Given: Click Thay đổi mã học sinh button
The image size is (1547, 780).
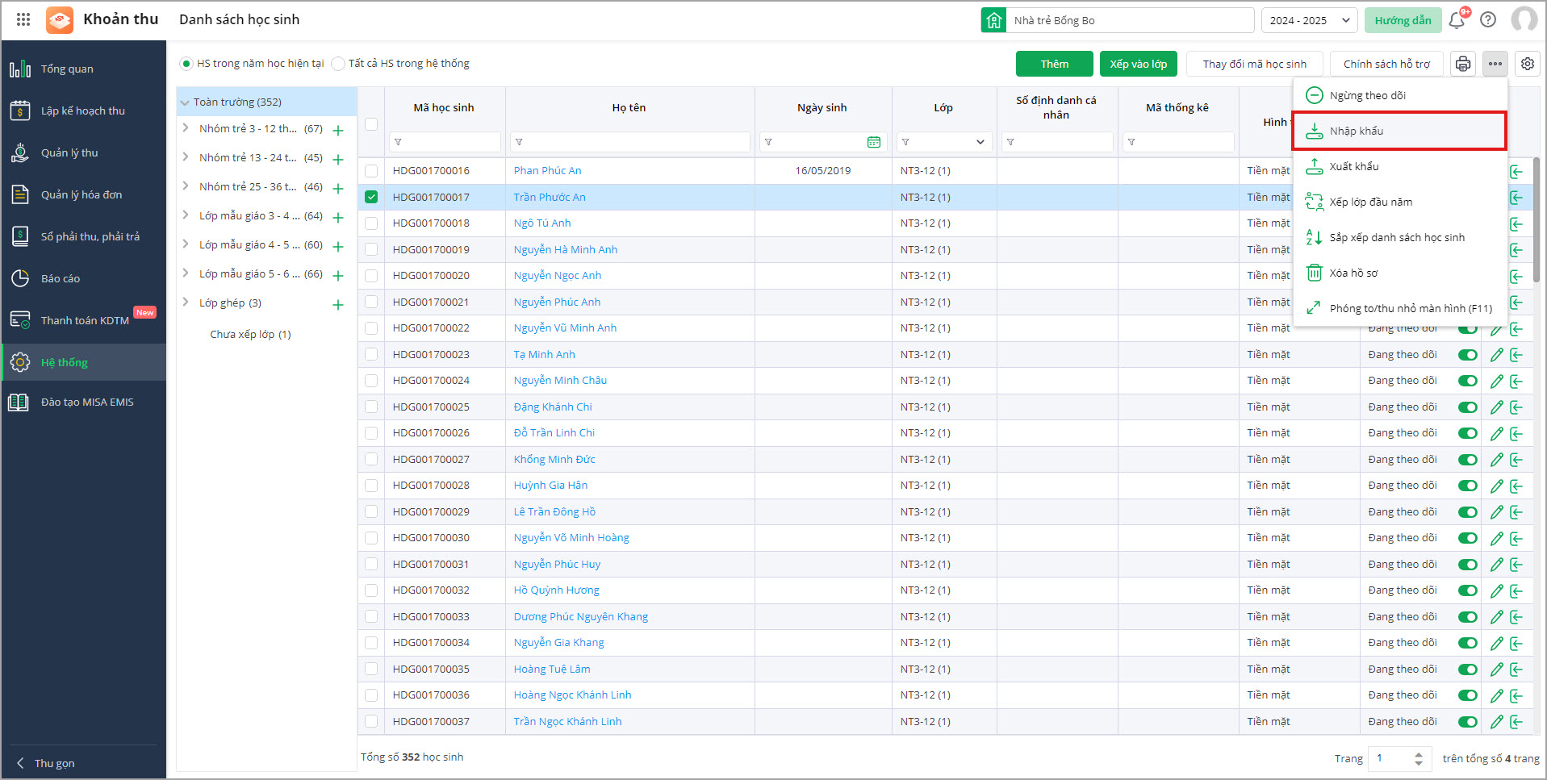Looking at the screenshot, I should click(x=1255, y=64).
